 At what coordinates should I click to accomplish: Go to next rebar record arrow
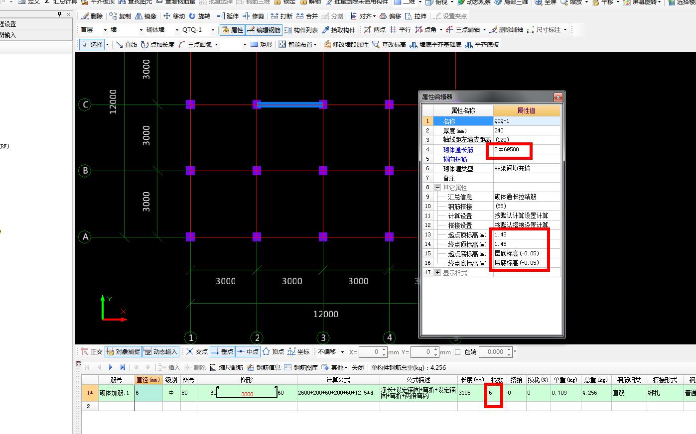pos(111,367)
